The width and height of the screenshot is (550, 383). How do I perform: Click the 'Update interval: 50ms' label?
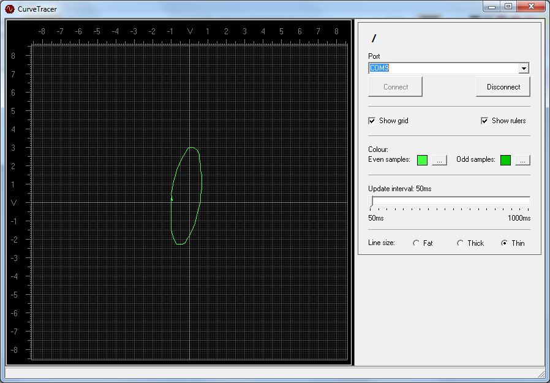click(x=399, y=189)
